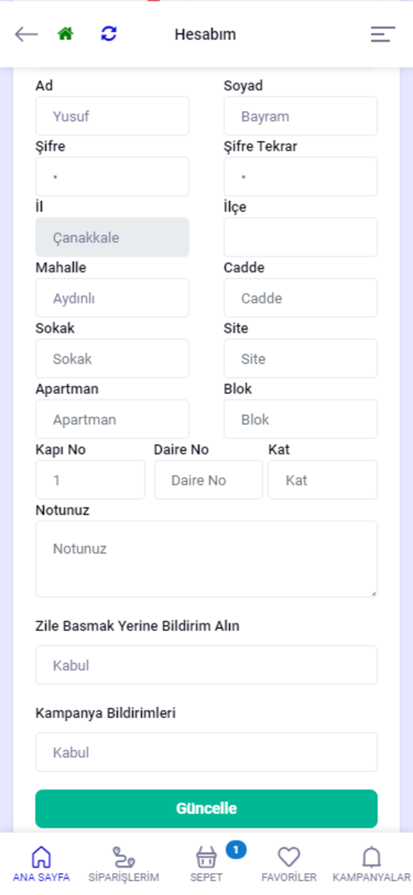The height and width of the screenshot is (895, 413).
Task: Click the Şifre Tekrar password field
Action: (x=300, y=177)
